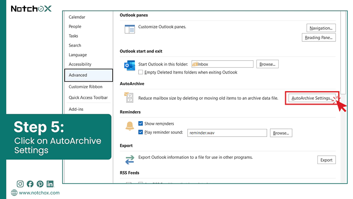The image size is (353, 199).
Task: Visit www.notchox.com link
Action: point(39,193)
